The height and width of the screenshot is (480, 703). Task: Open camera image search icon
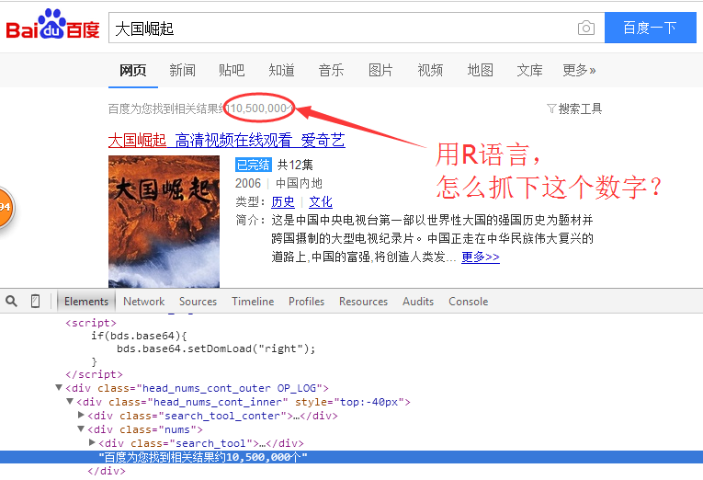(586, 28)
